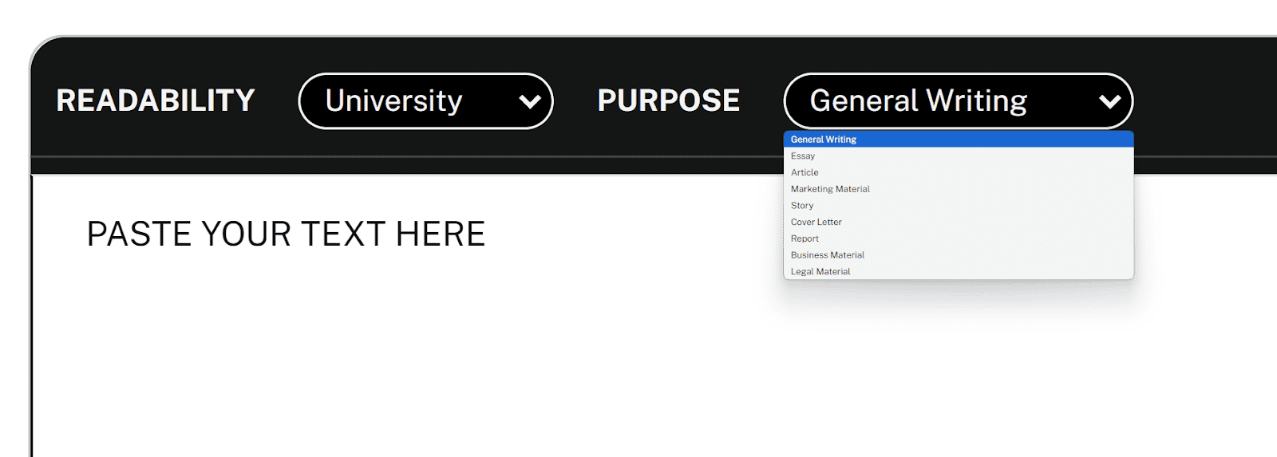Open the Readability level dropdown
Image resolution: width=1277 pixels, height=457 pixels.
click(x=425, y=101)
